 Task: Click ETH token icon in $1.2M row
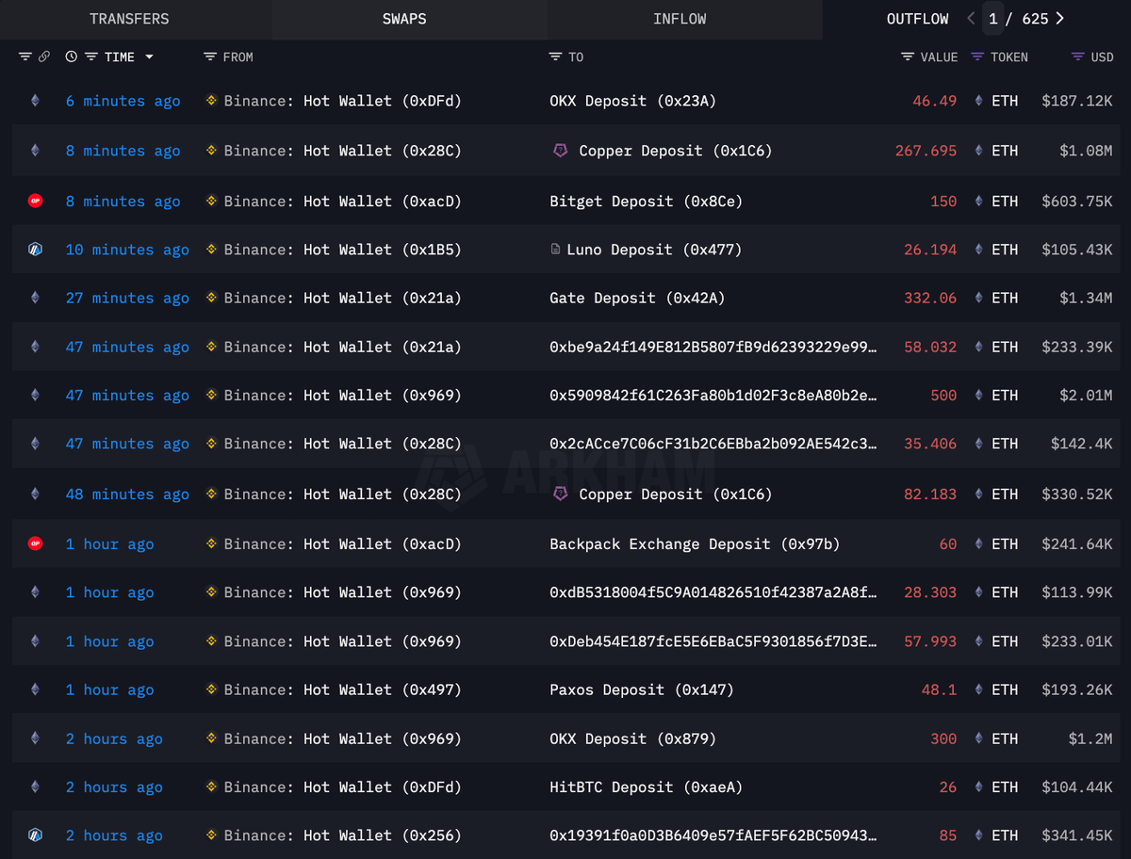(x=977, y=738)
